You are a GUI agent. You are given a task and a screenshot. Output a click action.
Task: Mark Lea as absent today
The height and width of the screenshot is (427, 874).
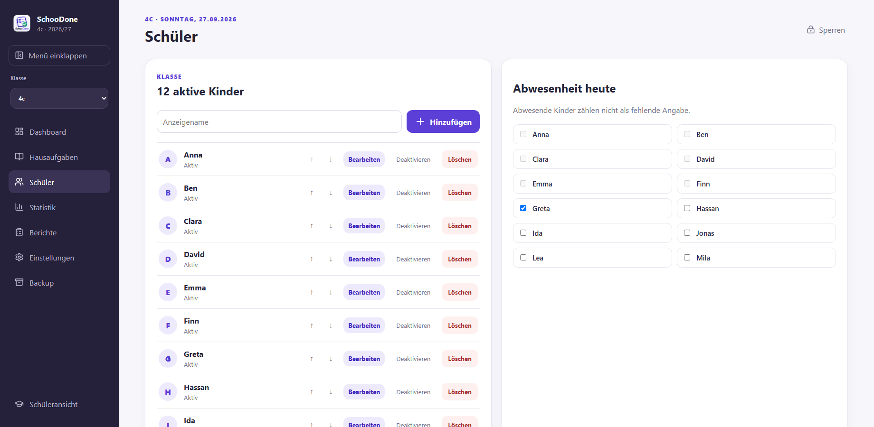pos(523,258)
